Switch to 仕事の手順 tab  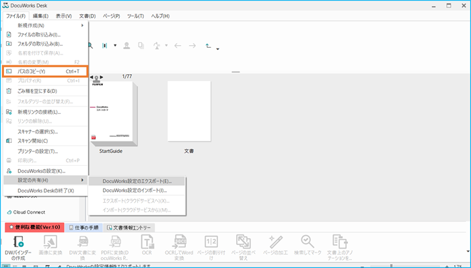84,228
